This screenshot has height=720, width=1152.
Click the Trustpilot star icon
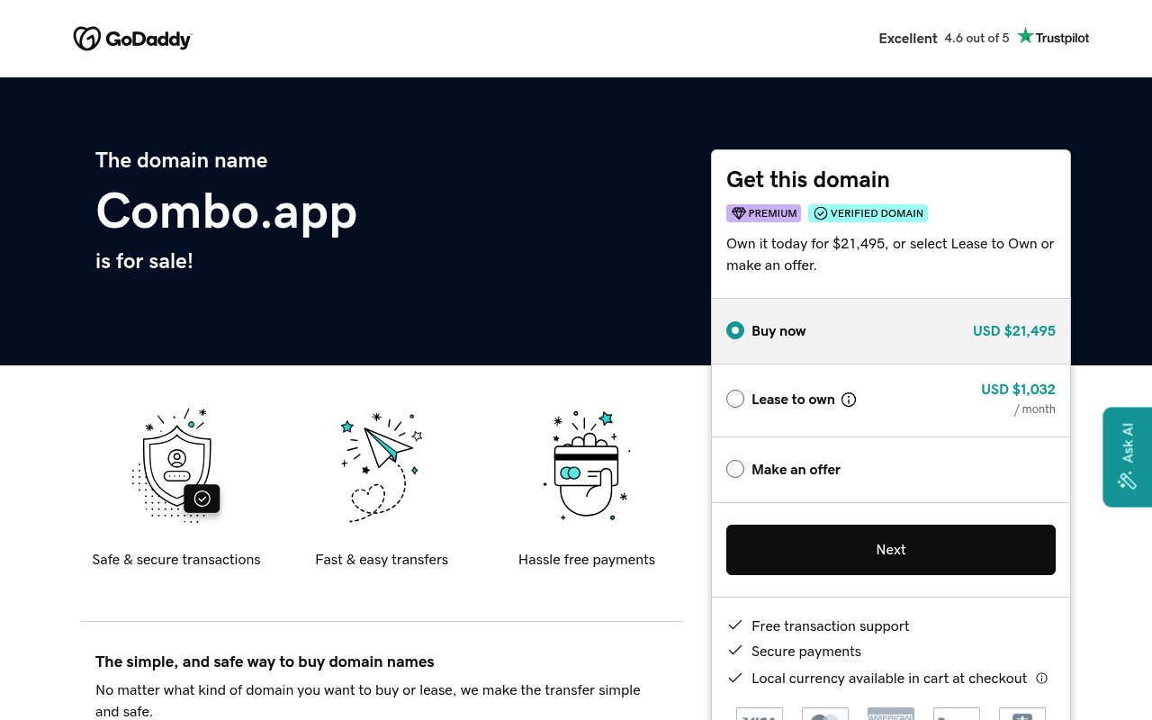(1025, 35)
